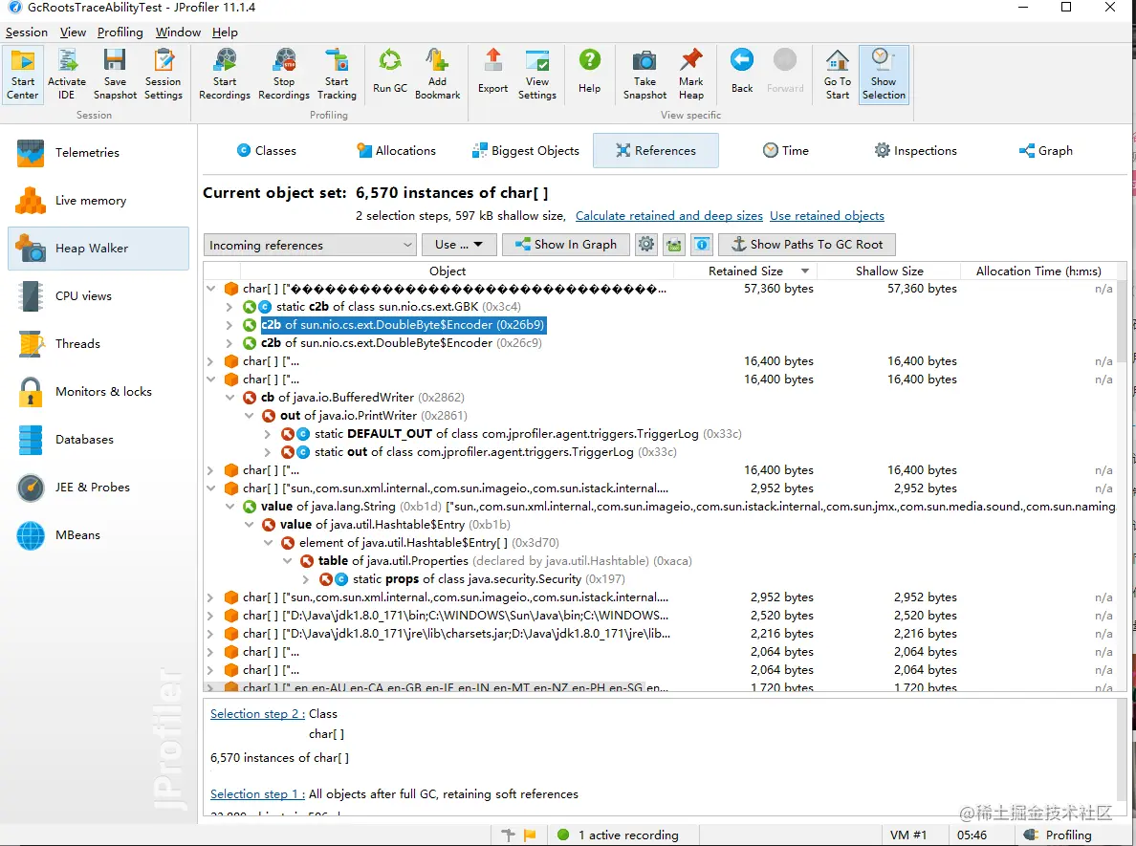The width and height of the screenshot is (1136, 846).
Task: Click Stop Recordings
Action: (x=284, y=75)
